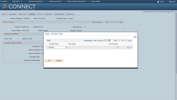Sort by the Primary Injury column header
The height and width of the screenshot is (100, 177).
(x=113, y=44)
